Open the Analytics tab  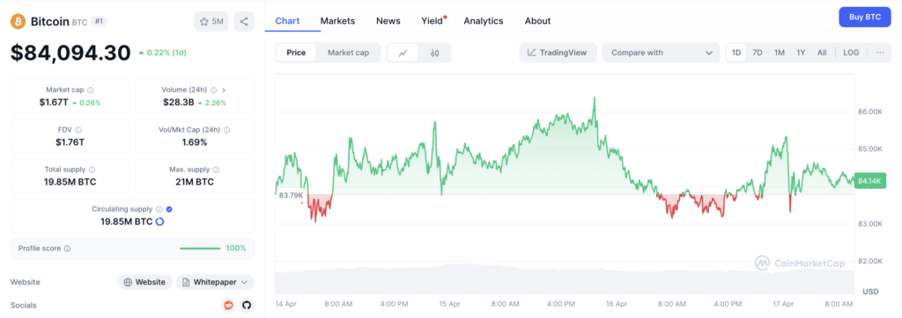(484, 21)
